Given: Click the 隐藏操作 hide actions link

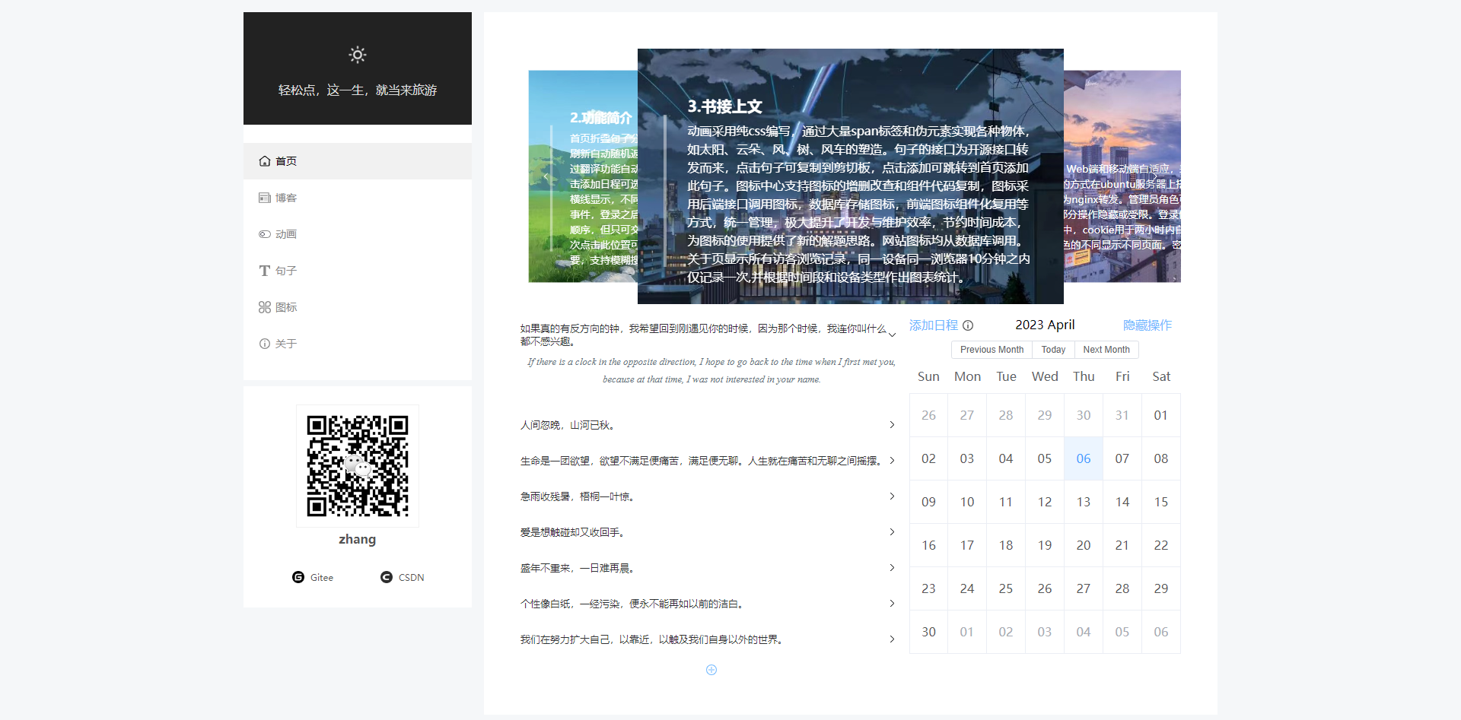Looking at the screenshot, I should point(1147,325).
